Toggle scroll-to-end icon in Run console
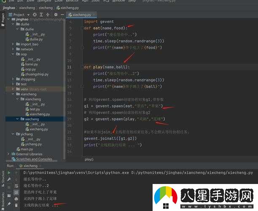258x211 pixels. pyautogui.click(x=16, y=192)
